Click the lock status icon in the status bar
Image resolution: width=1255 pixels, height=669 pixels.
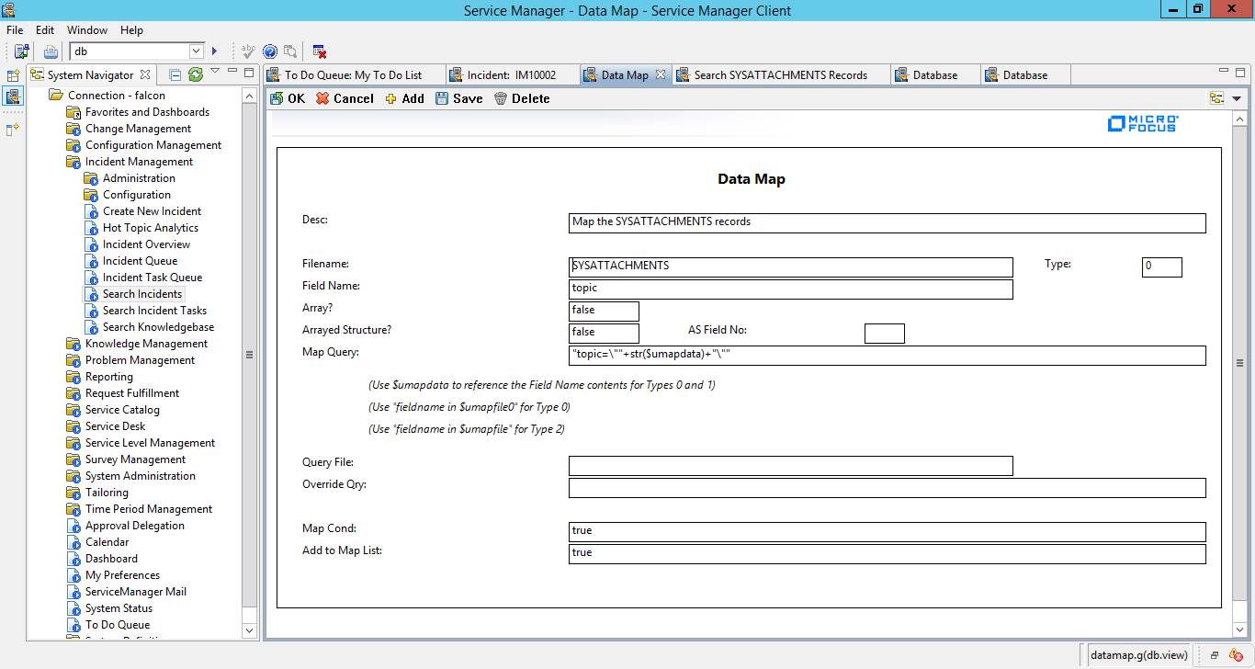(x=1234, y=654)
